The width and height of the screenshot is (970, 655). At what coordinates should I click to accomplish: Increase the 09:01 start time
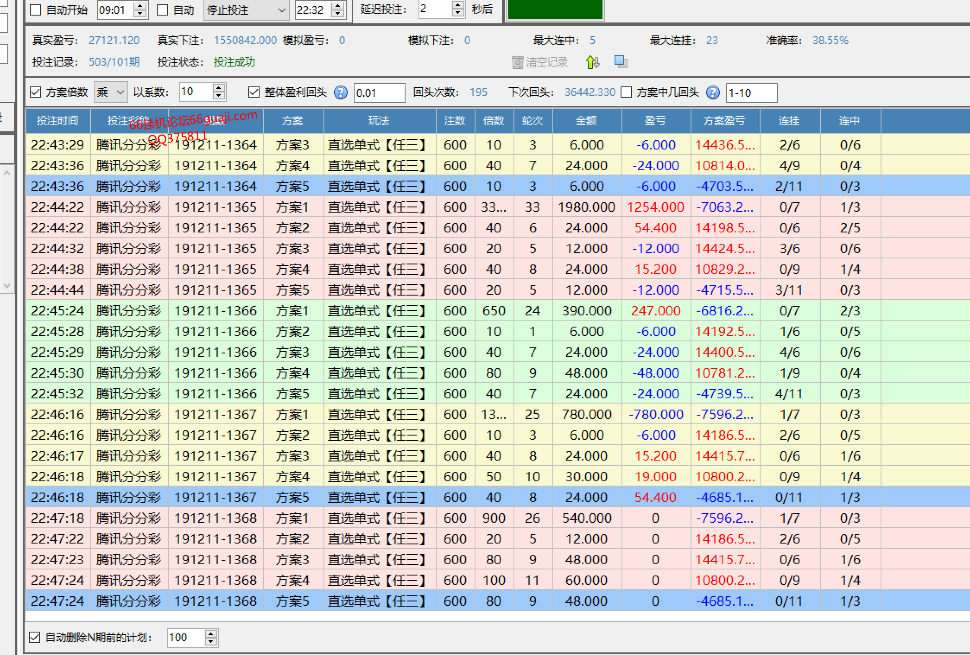(x=140, y=6)
